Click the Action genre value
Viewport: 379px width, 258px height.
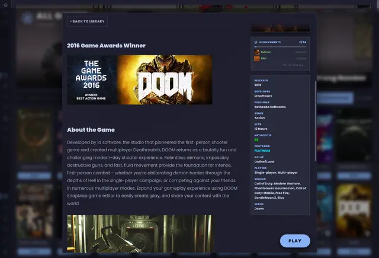[x=259, y=118]
